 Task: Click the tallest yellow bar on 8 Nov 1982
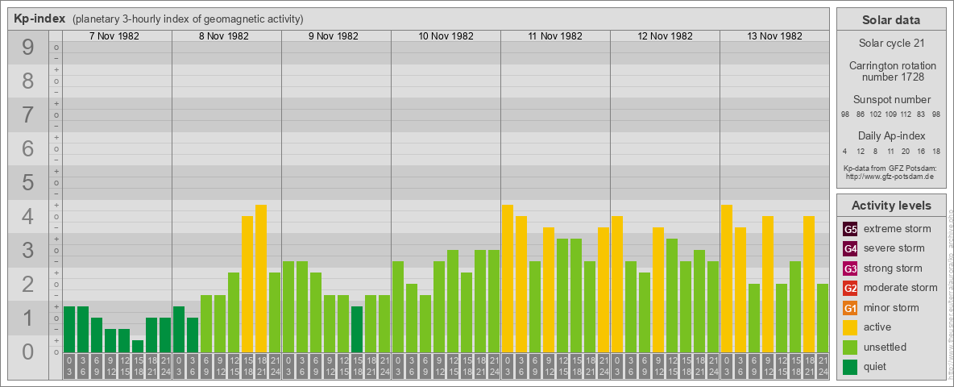point(261,279)
